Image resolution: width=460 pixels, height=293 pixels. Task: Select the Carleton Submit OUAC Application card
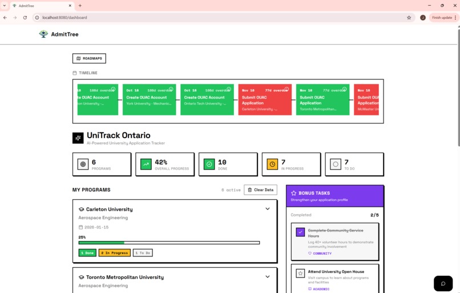265,99
